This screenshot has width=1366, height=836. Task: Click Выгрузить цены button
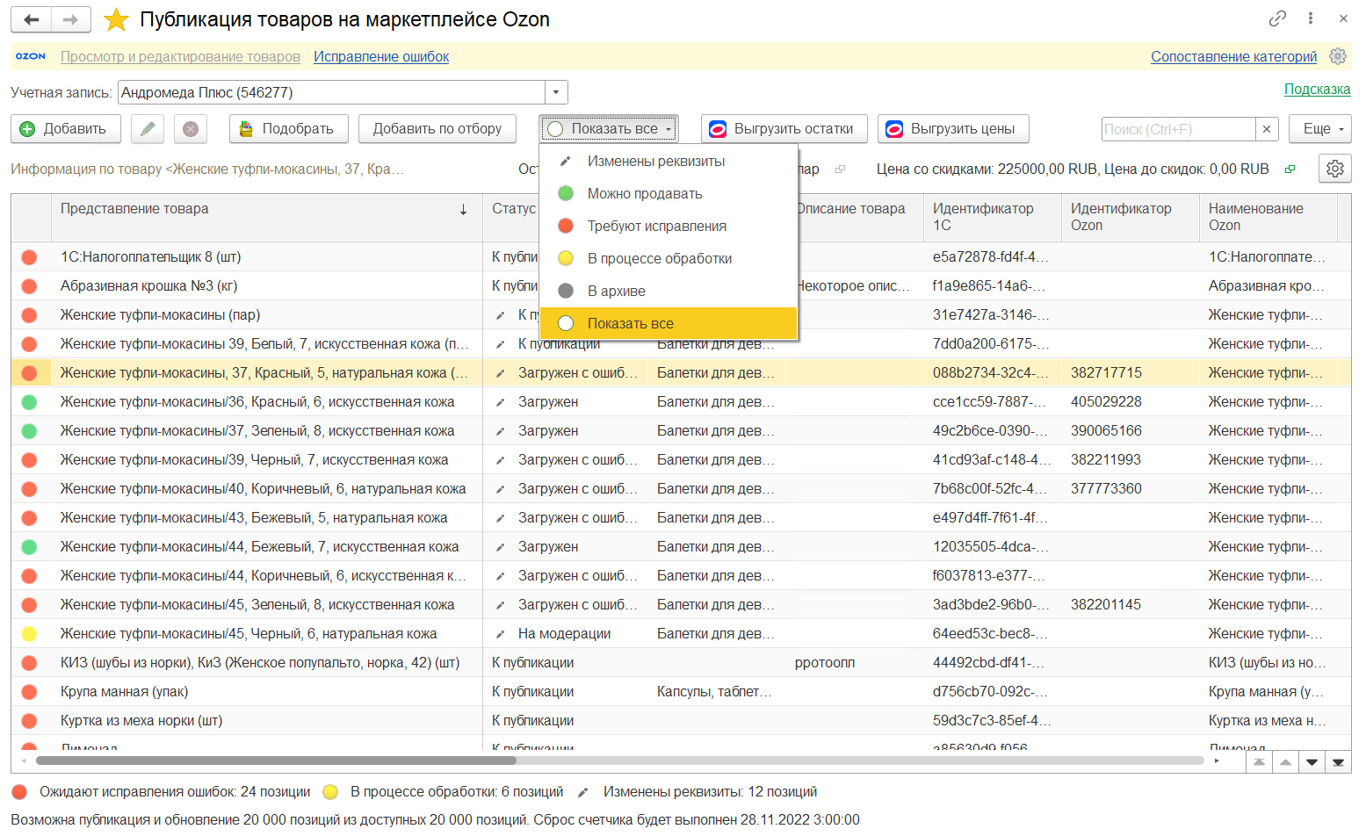point(953,129)
